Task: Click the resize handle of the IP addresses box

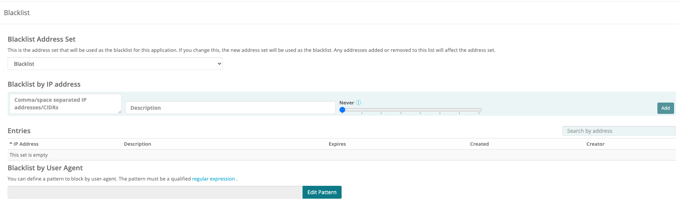Action: click(119, 112)
